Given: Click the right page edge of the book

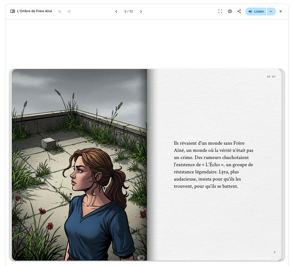Looking at the screenshot, I should (x=283, y=165).
